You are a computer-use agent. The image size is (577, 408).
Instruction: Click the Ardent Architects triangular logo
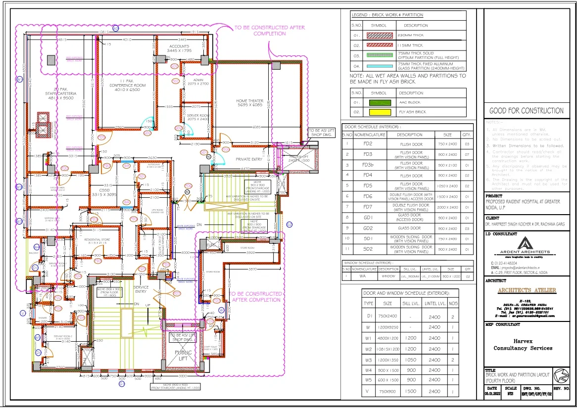coord(525,242)
